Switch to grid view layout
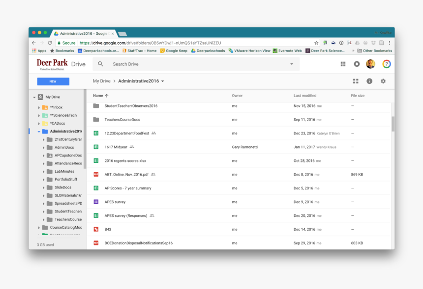 tap(356, 81)
